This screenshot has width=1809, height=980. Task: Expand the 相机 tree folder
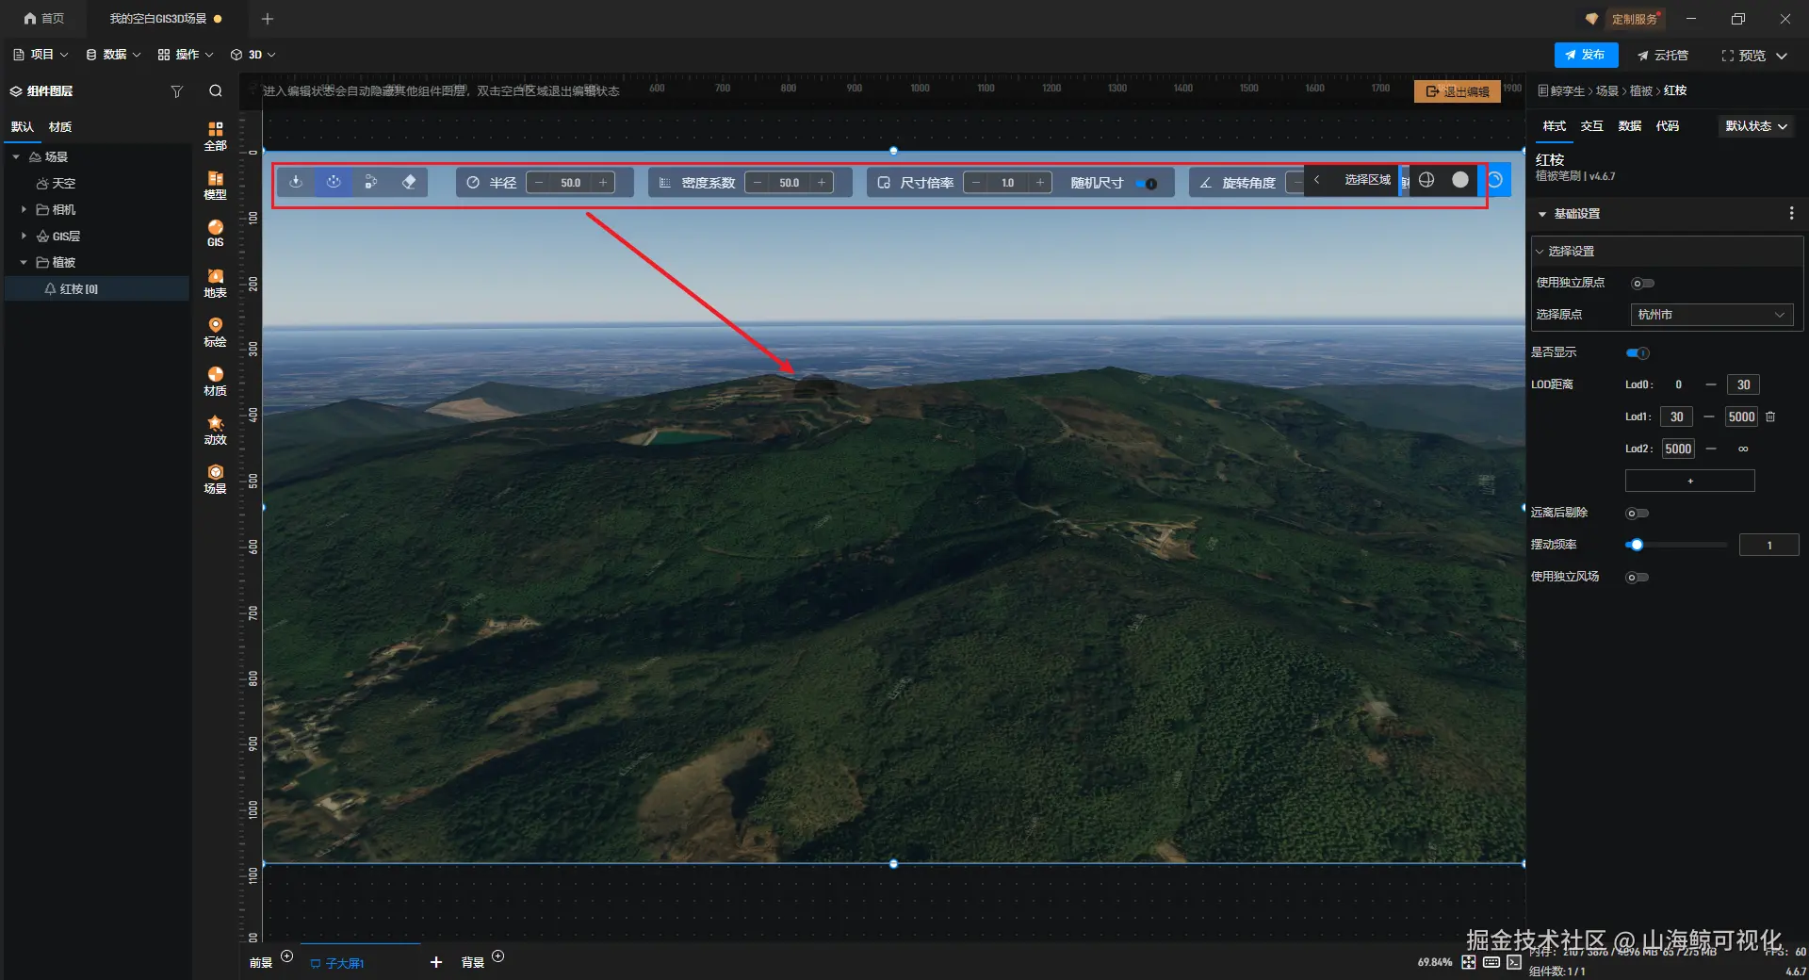[x=24, y=209]
